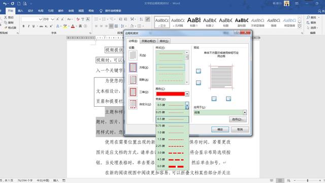
Task: Select the Custom (自定义) border setting
Action: [133, 104]
